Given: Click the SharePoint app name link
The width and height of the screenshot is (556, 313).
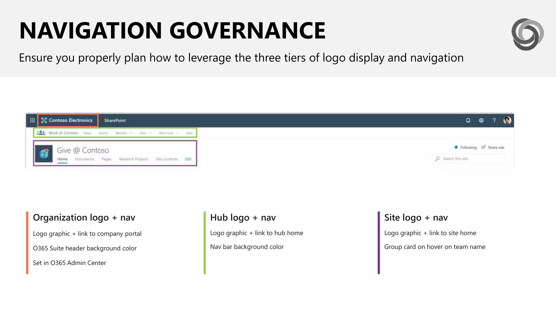Looking at the screenshot, I should pyautogui.click(x=115, y=120).
